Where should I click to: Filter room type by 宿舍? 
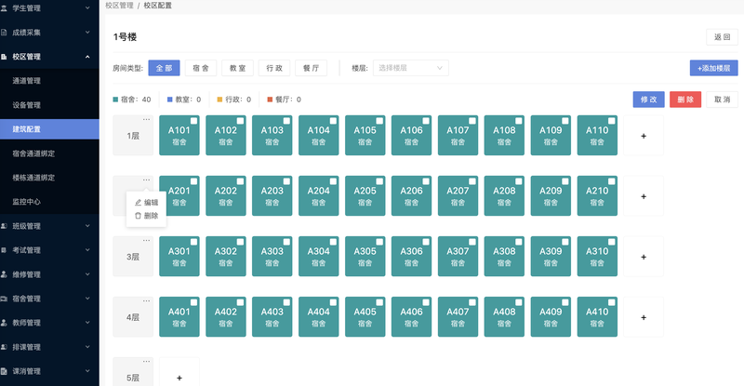(201, 68)
